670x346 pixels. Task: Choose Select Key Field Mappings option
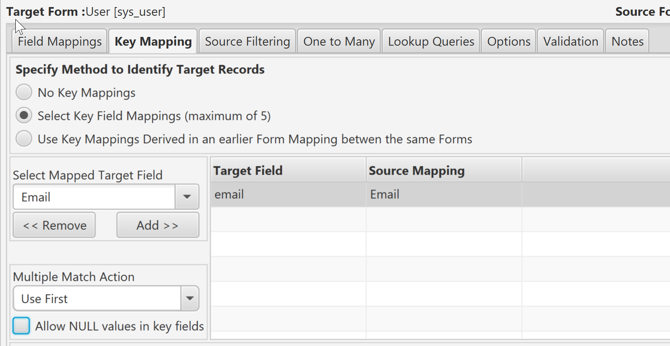(x=24, y=115)
